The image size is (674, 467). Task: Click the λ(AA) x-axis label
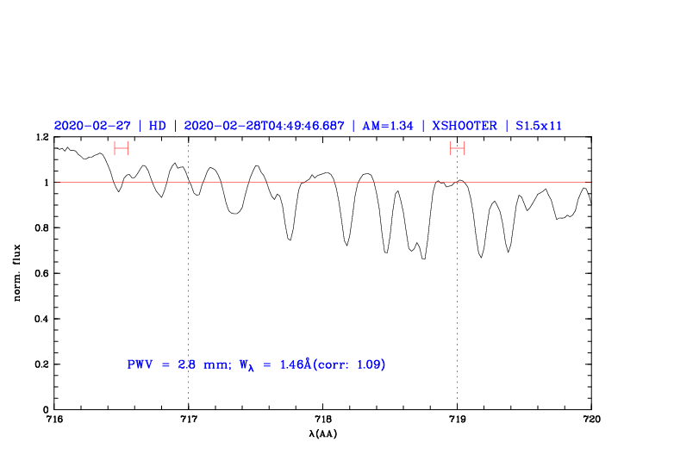(323, 433)
